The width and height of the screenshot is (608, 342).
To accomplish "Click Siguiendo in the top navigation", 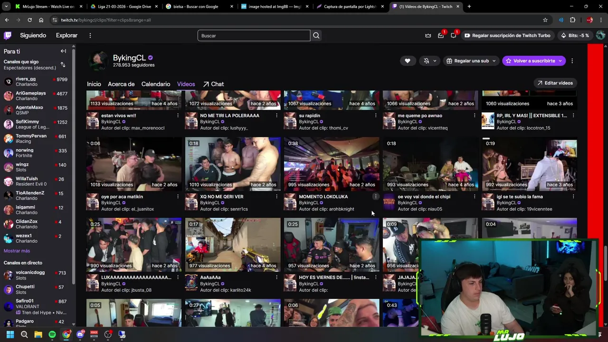I will [33, 35].
